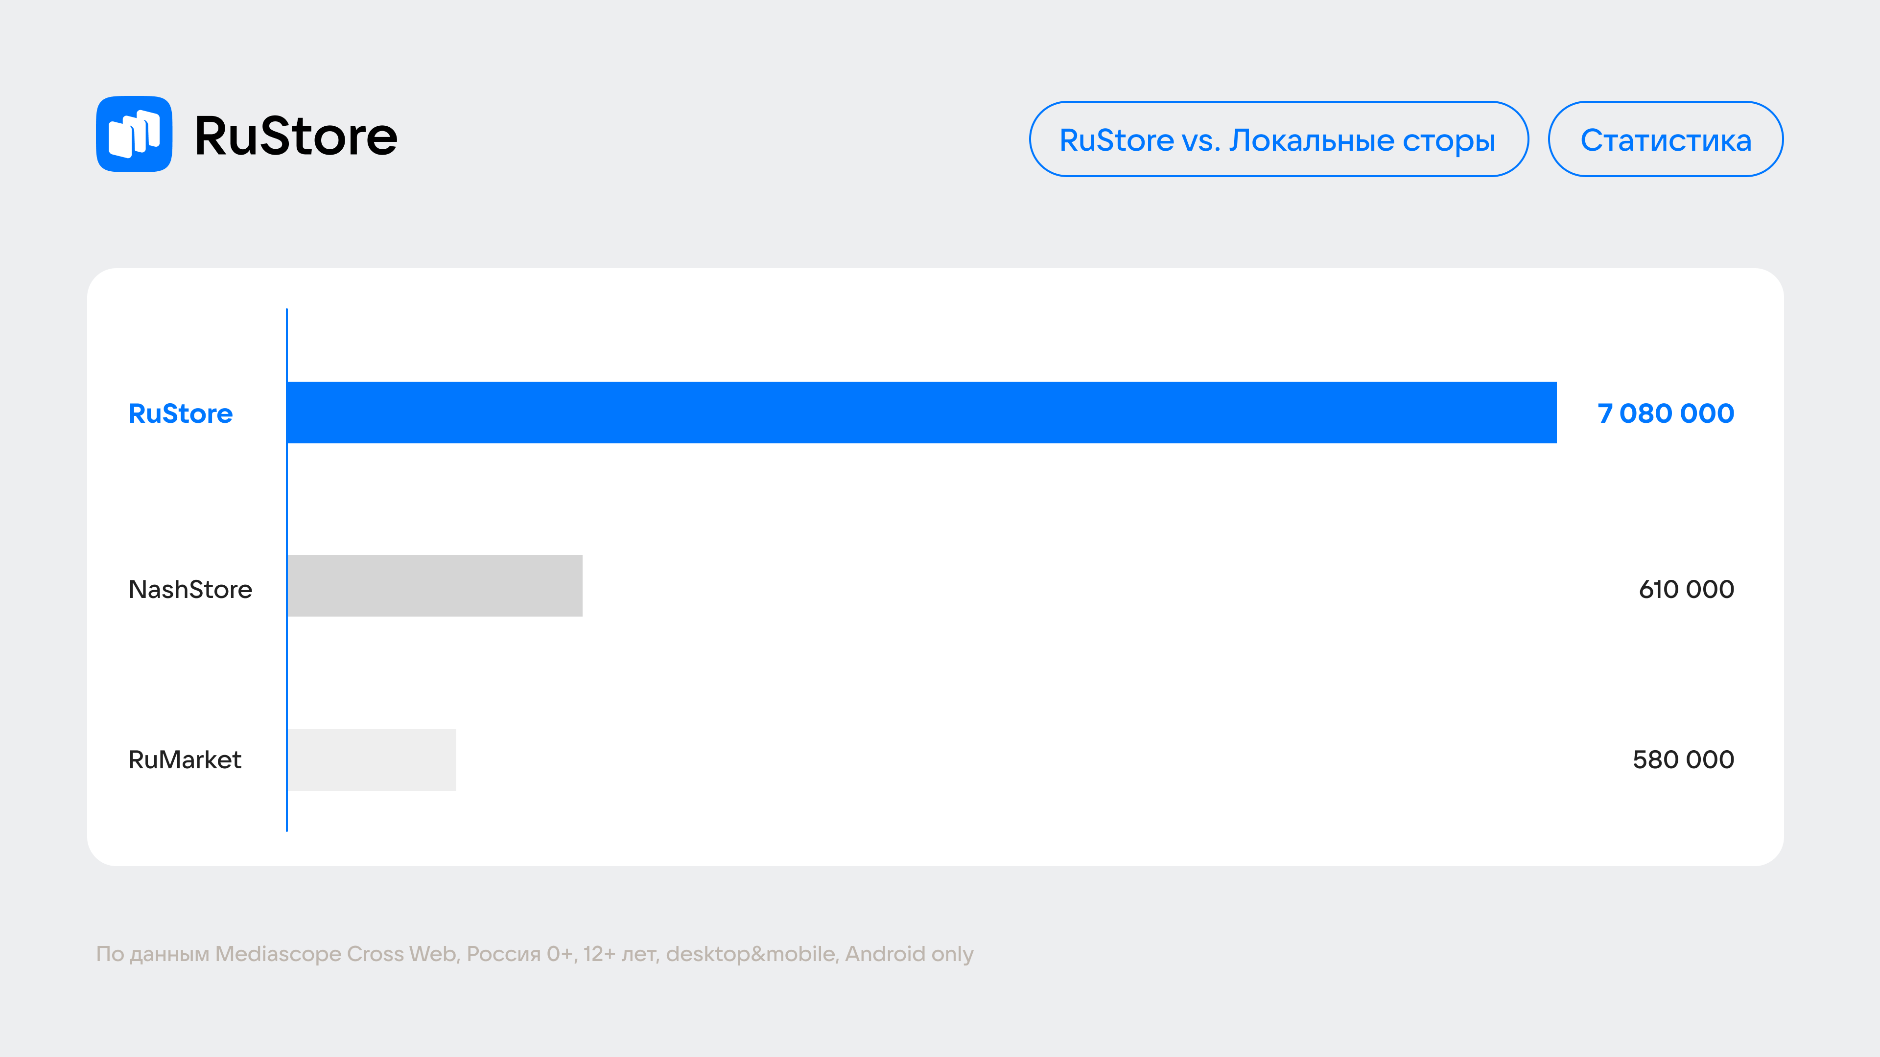Click 'Android only' in the footnote
The height and width of the screenshot is (1057, 1880).
909,954
